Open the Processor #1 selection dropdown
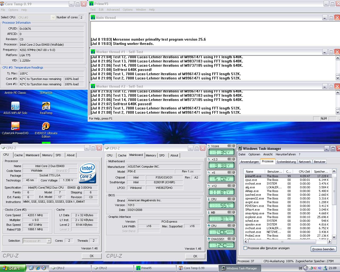340x272 pixels. point(49,241)
